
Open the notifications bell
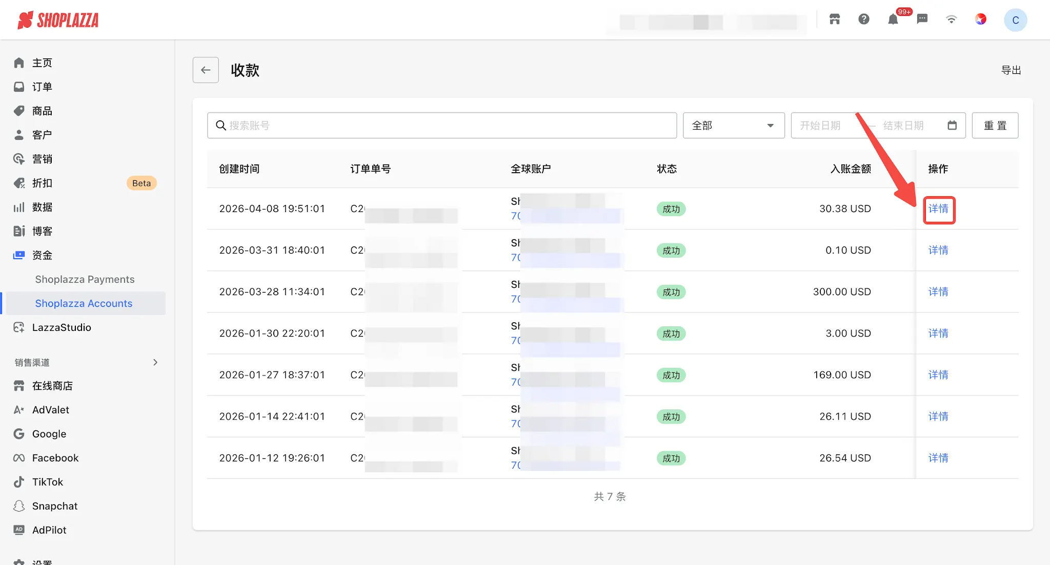click(x=893, y=19)
